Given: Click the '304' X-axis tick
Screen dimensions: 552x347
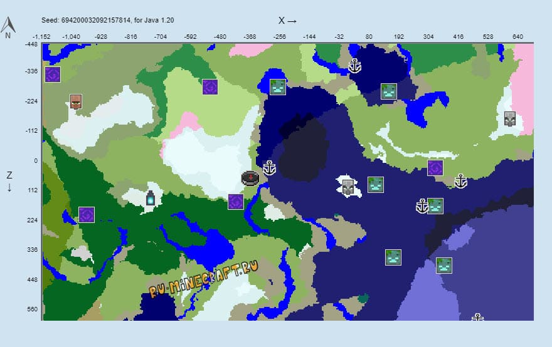Looking at the screenshot, I should click(428, 36).
